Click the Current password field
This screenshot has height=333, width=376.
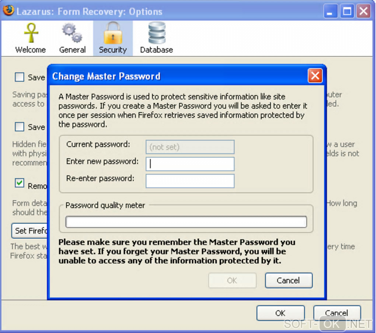click(x=190, y=147)
